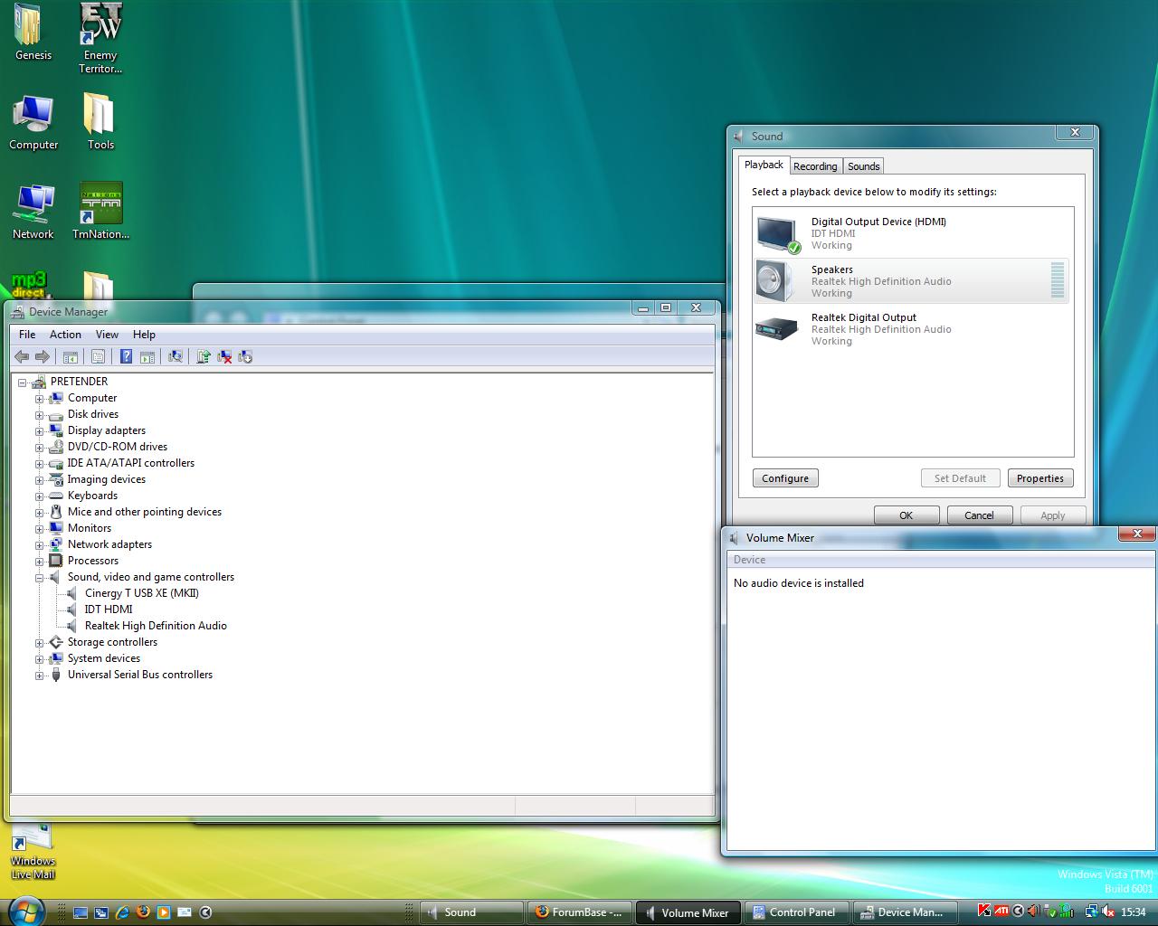Expand the Network adapters node

pyautogui.click(x=39, y=545)
